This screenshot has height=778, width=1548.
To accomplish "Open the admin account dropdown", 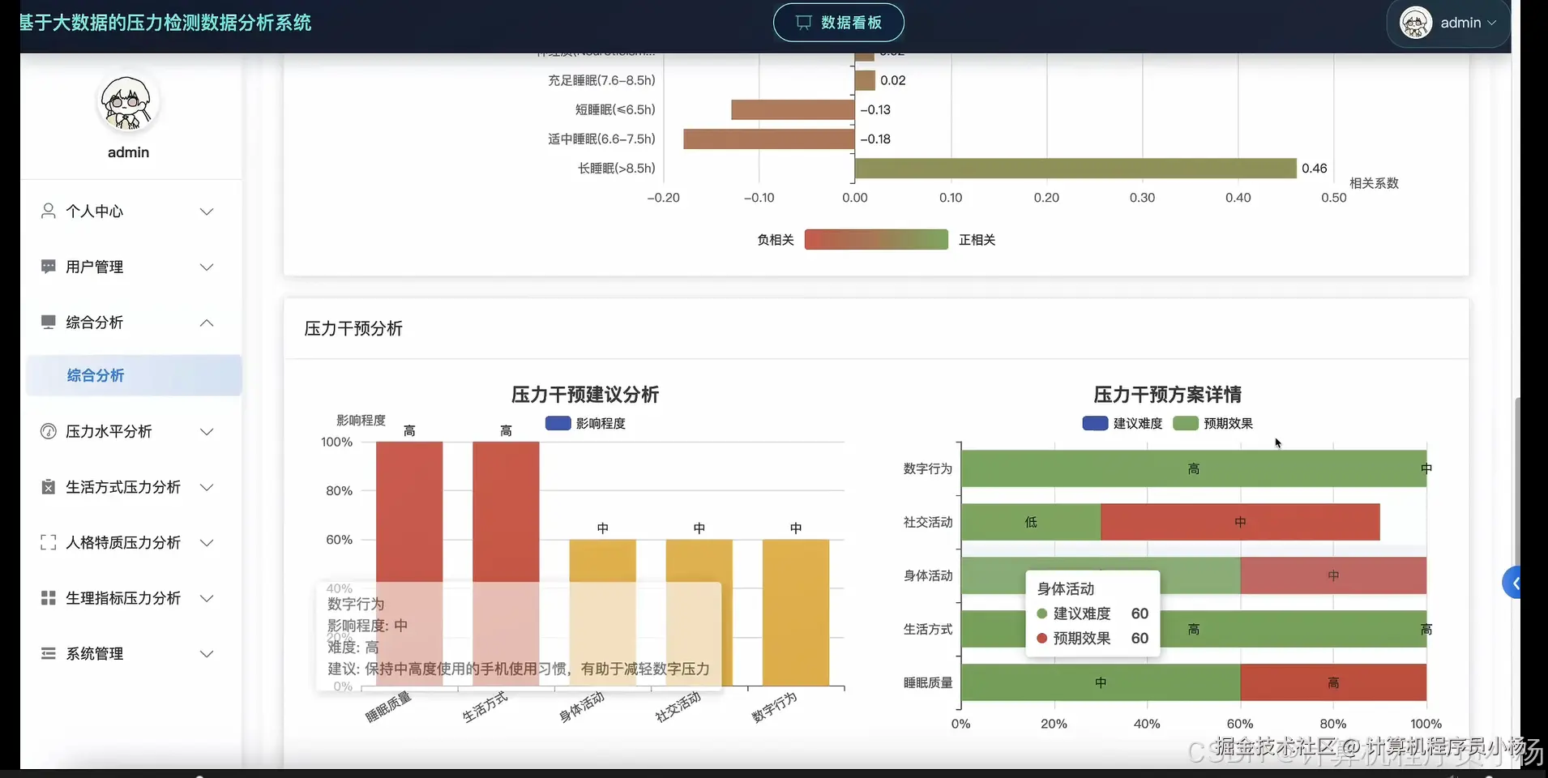I will (1449, 23).
